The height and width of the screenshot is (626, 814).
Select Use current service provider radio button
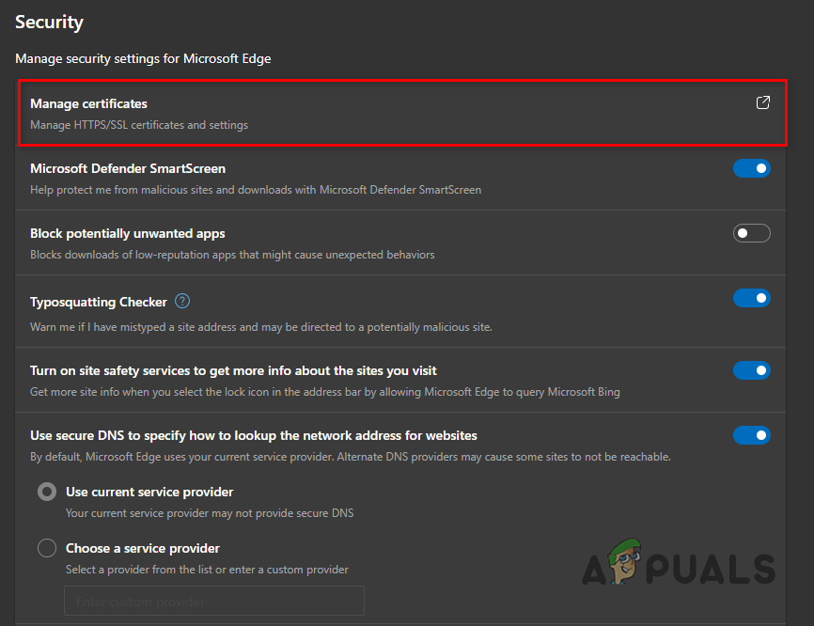click(47, 492)
